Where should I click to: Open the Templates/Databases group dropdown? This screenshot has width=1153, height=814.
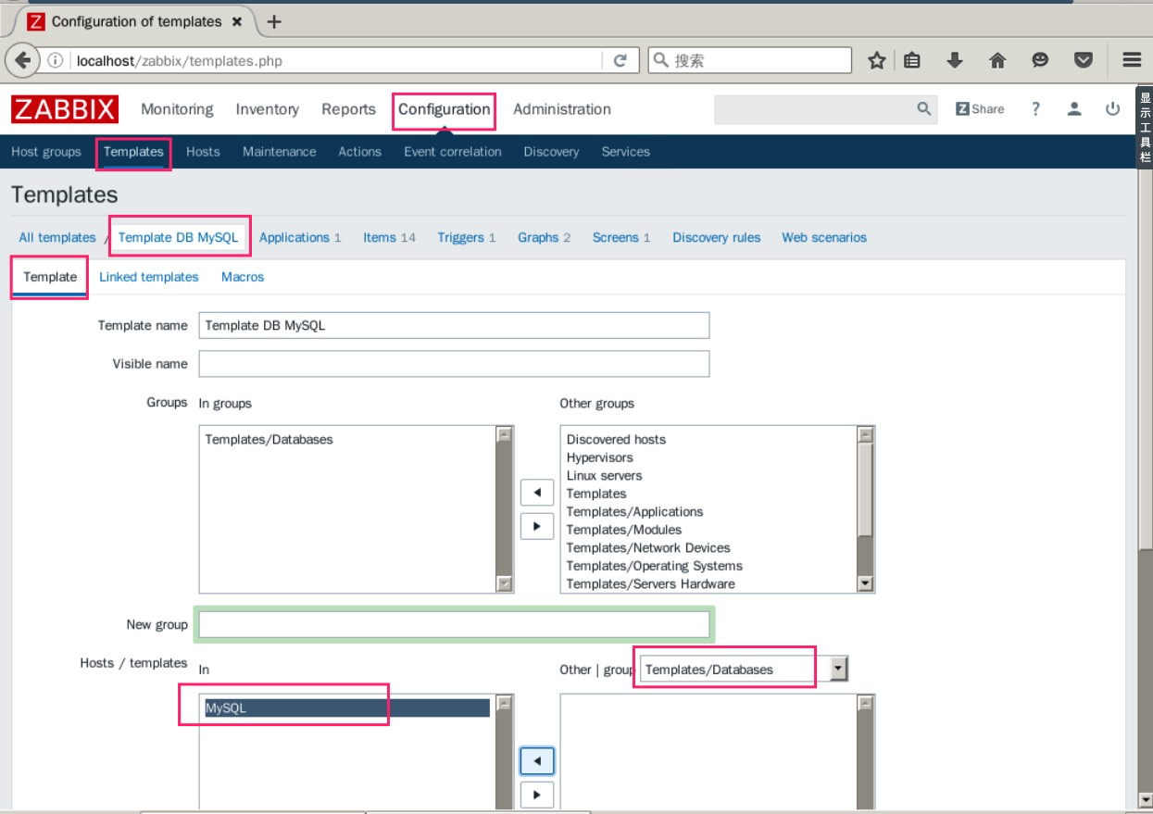click(x=832, y=670)
